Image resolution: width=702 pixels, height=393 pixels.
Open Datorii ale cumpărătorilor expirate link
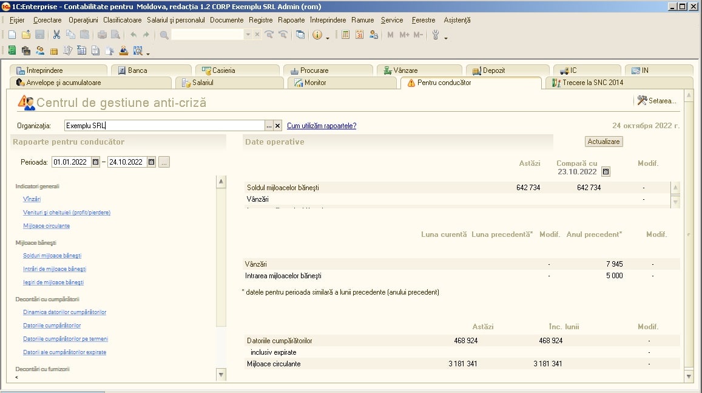pyautogui.click(x=64, y=352)
